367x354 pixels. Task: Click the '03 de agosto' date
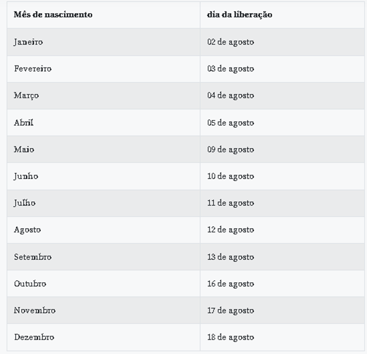(x=231, y=69)
